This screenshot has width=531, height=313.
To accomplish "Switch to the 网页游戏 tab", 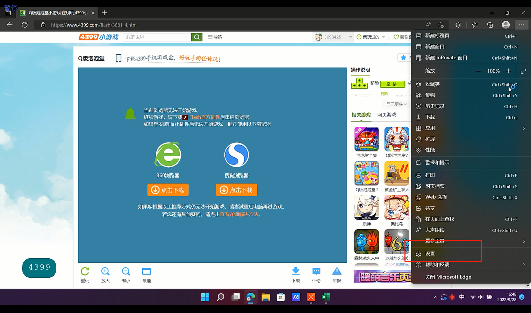I will pos(387,114).
